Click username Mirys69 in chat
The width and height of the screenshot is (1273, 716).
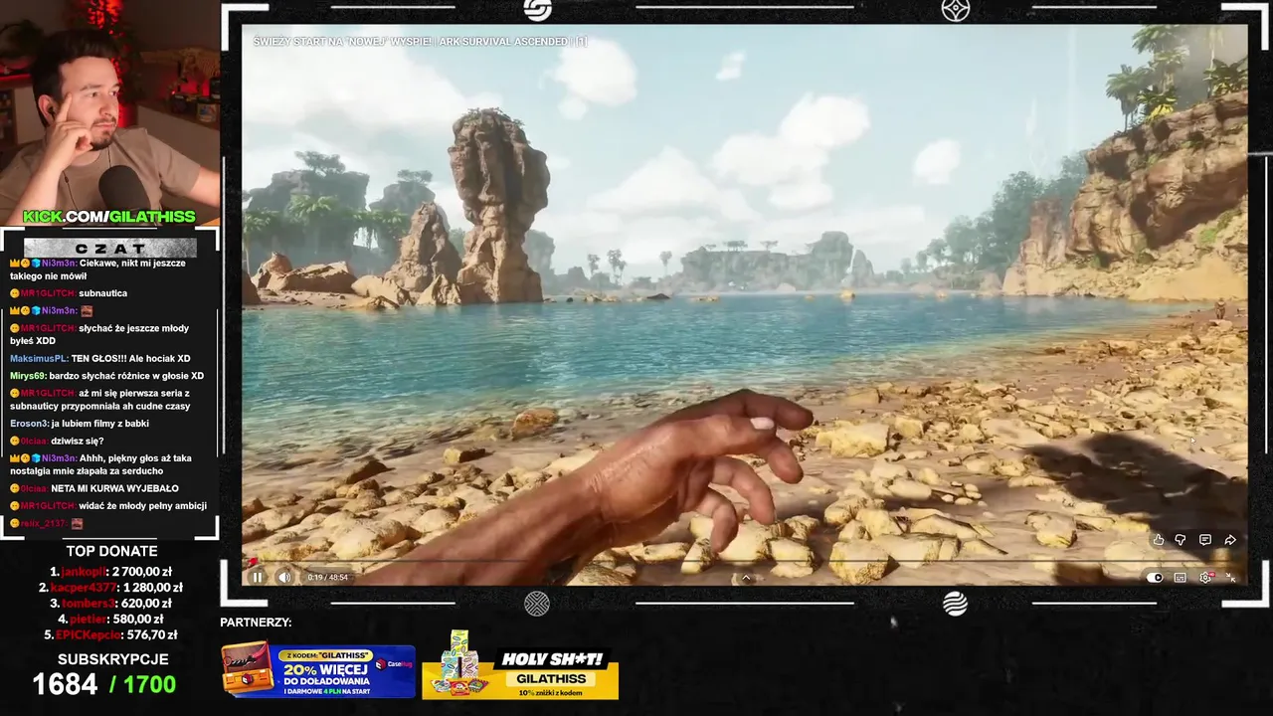(27, 376)
